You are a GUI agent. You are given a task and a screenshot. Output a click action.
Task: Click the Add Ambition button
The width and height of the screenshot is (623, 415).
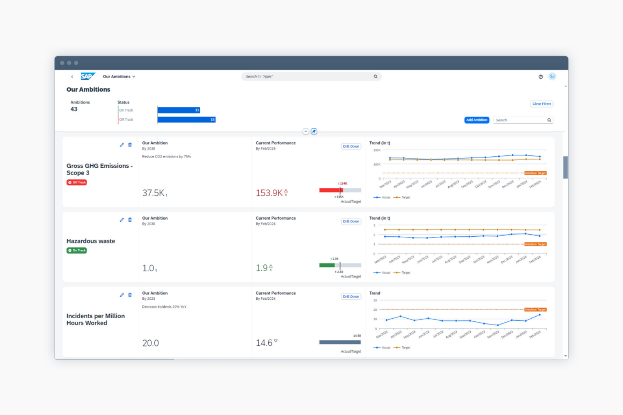tap(477, 120)
